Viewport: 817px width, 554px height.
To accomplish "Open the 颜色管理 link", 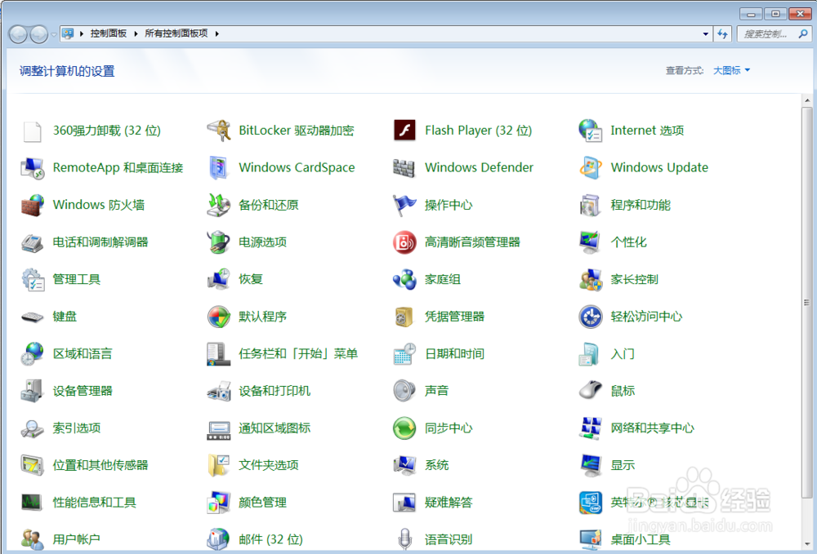I will (262, 503).
